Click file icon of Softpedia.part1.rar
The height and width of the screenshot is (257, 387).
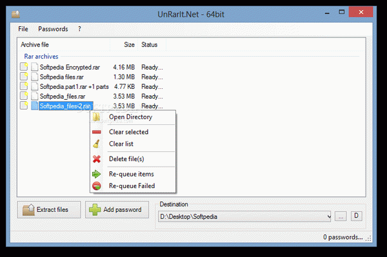[35, 86]
